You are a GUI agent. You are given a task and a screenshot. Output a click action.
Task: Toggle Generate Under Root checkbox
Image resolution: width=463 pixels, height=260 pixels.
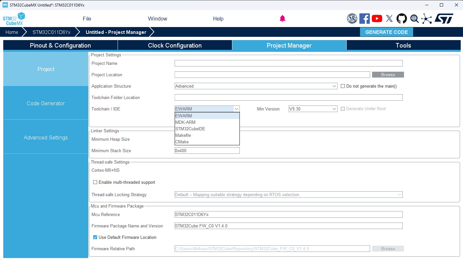click(x=343, y=109)
